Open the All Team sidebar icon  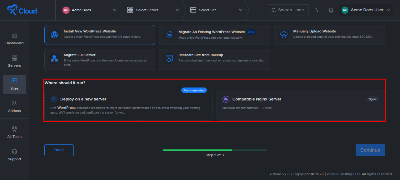point(14,129)
